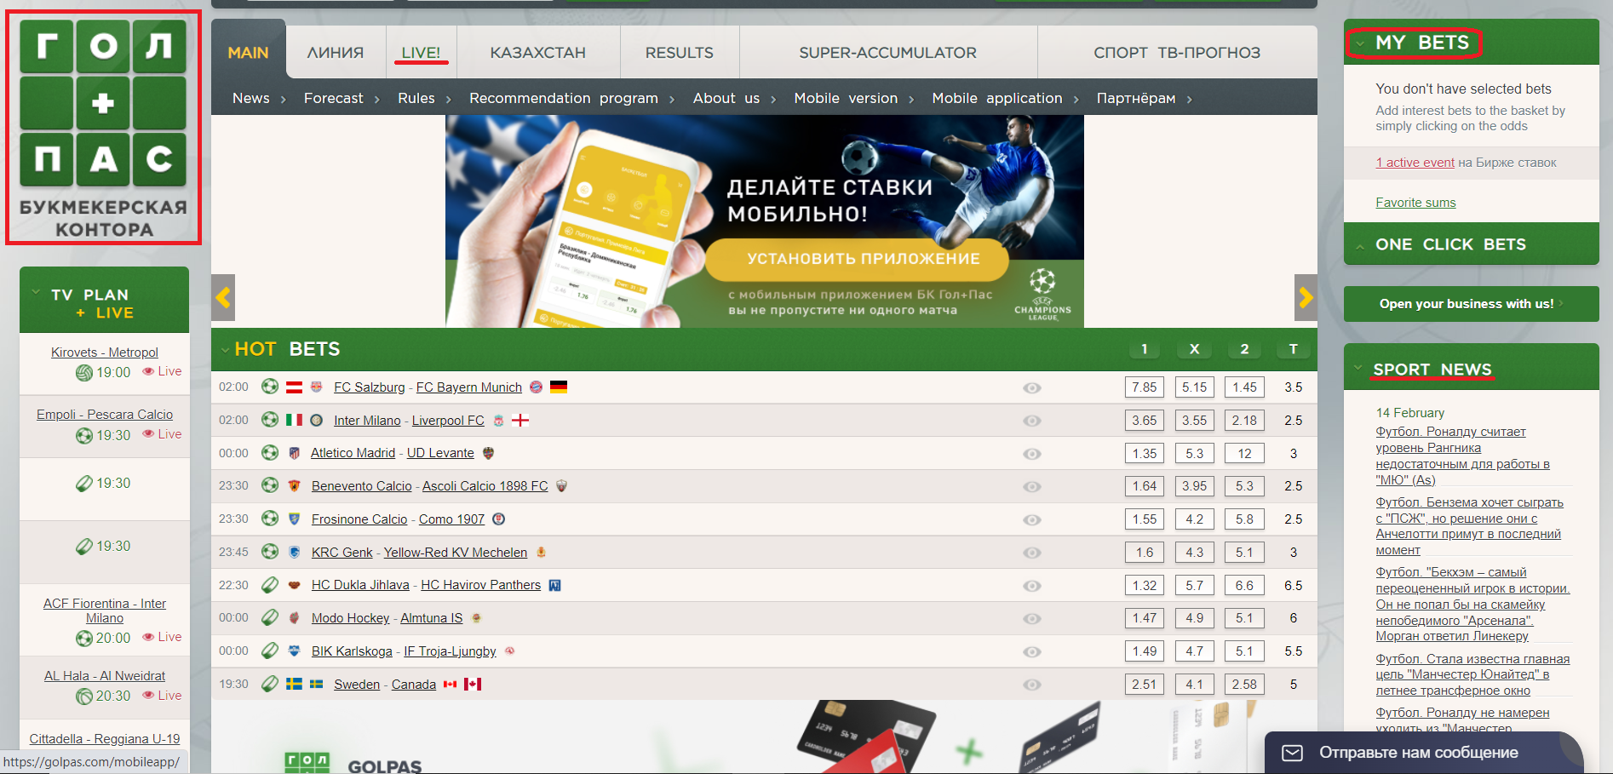This screenshot has height=774, width=1613.
Task: Click soccer icon beside Kirovets 19:00 time
Action: pos(84,372)
